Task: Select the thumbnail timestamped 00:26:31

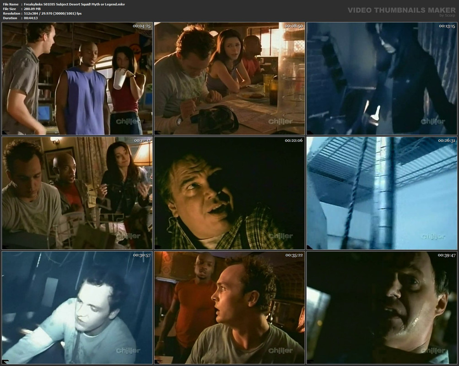Action: [x=382, y=193]
